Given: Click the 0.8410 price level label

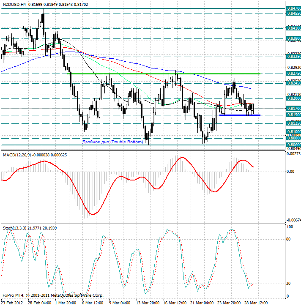Looking at the screenshot, I should click(293, 28).
